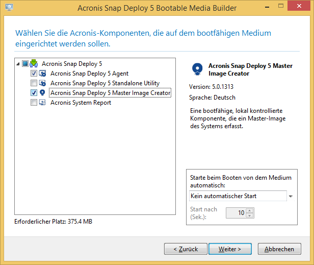Image resolution: width=314 pixels, height=265 pixels.
Task: Collapse the Acronis Snap Deploy 5 tree node
Action: tap(18, 64)
